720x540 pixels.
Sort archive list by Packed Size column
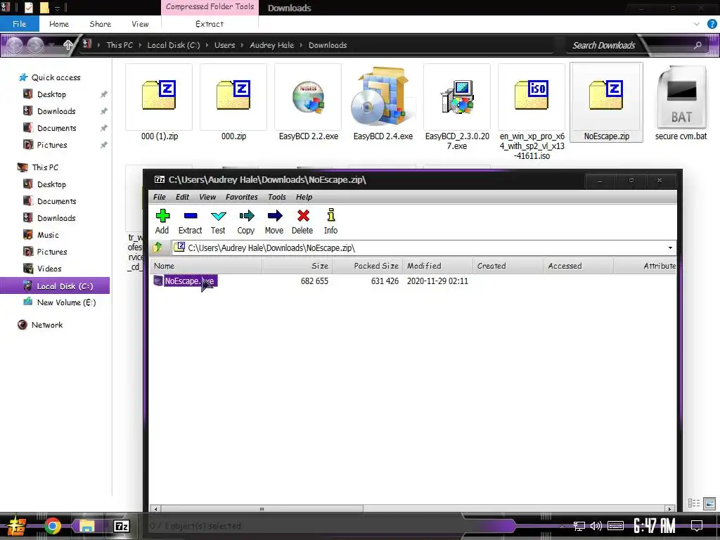367,266
